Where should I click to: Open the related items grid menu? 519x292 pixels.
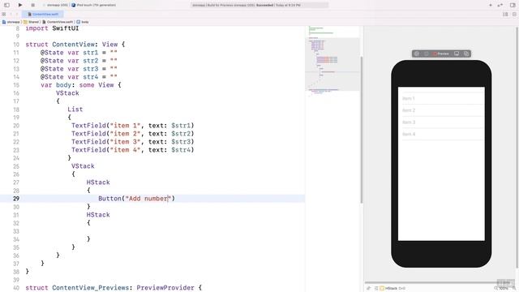click(x=3, y=15)
